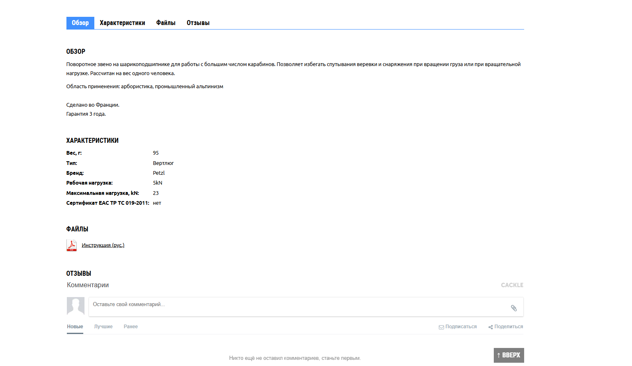Image resolution: width=632 pixels, height=366 pixels.
Task: Click the maximum load value 23
Action: pos(156,193)
